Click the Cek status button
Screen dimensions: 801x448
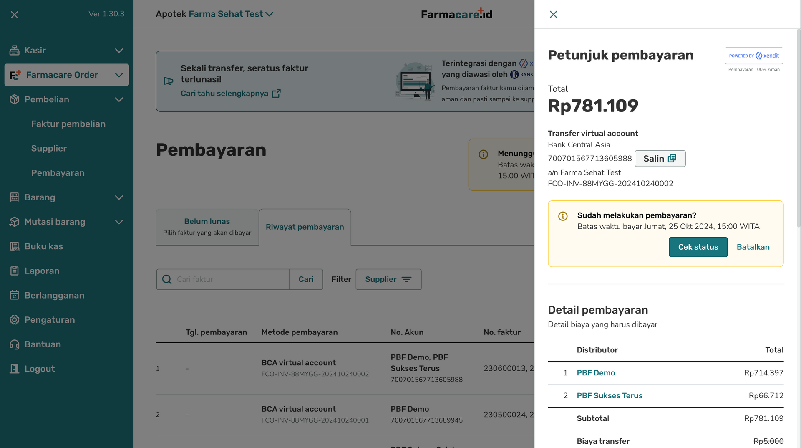698,247
